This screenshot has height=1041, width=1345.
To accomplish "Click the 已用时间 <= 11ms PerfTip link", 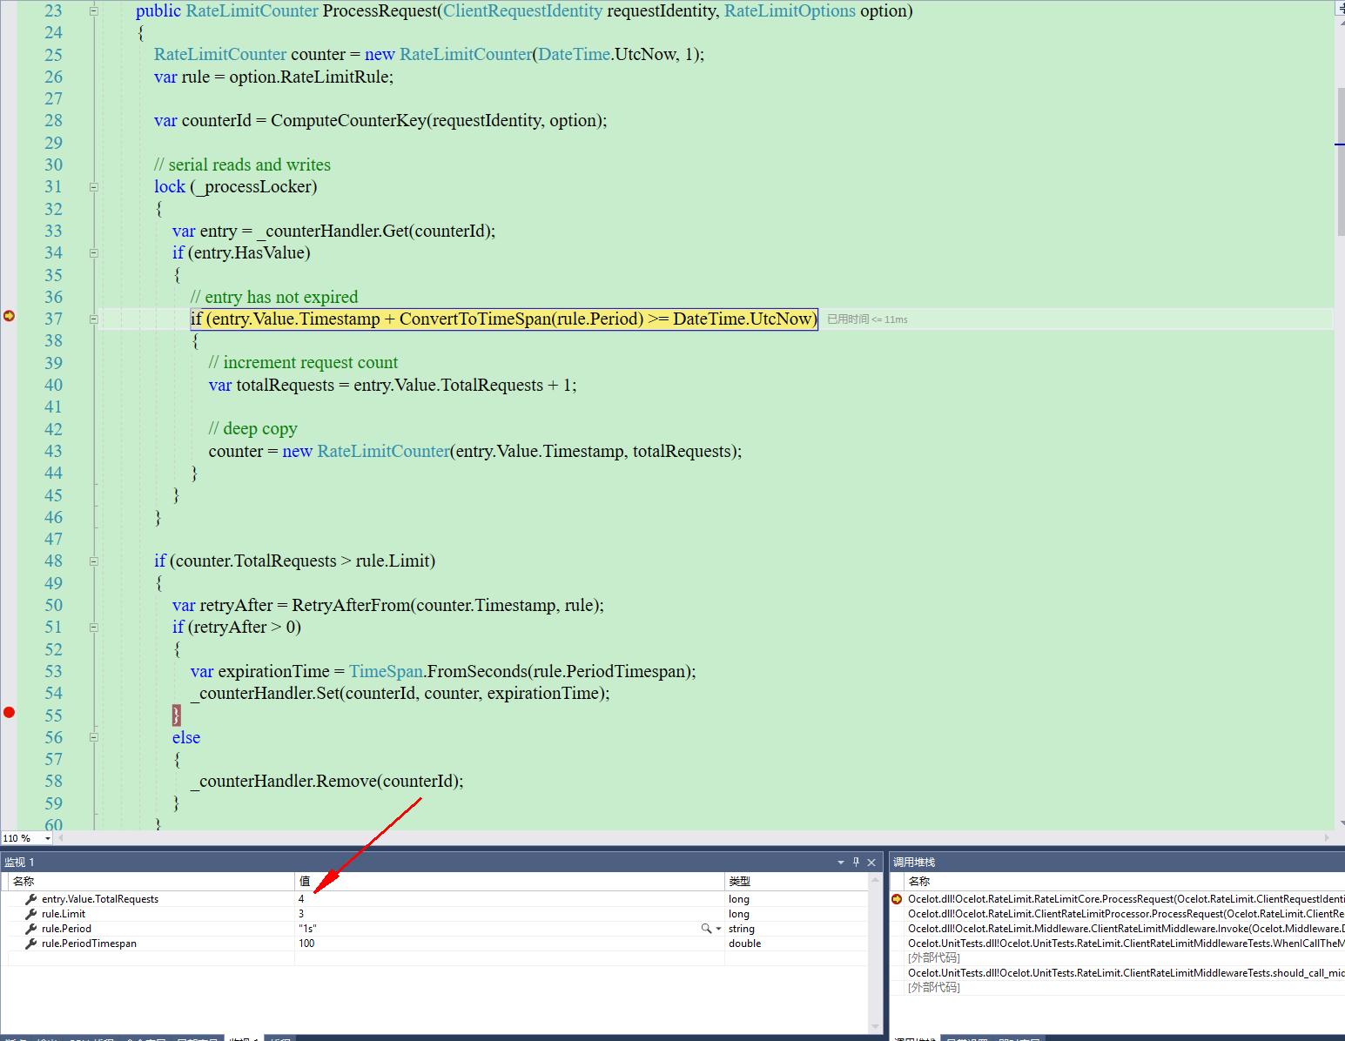I will tap(867, 319).
